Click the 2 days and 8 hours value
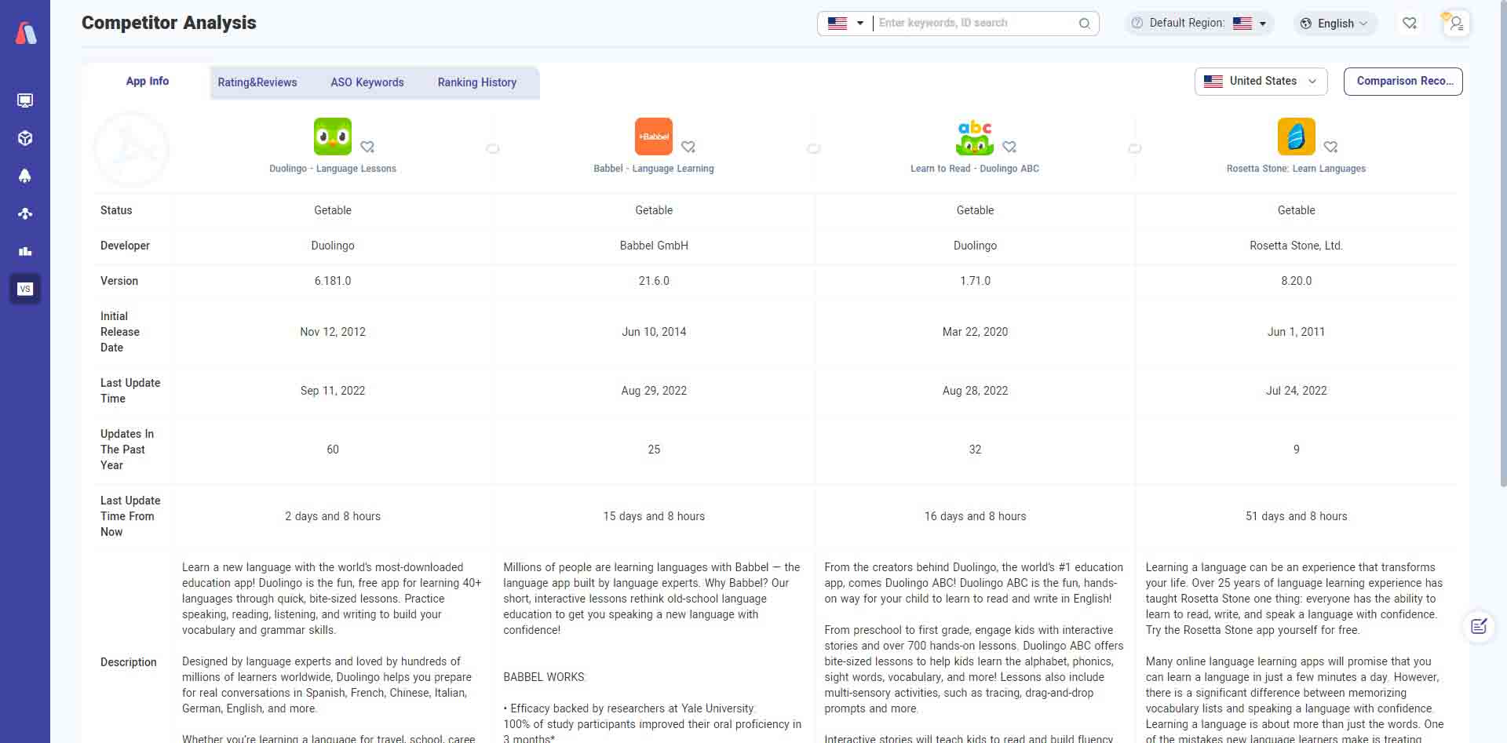The width and height of the screenshot is (1507, 743). tap(333, 516)
